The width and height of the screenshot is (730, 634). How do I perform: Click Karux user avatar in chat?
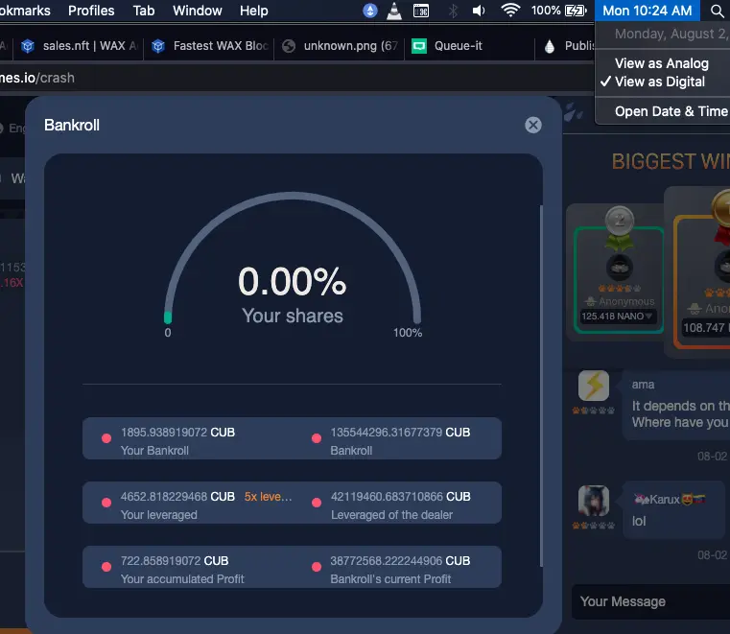pos(594,501)
